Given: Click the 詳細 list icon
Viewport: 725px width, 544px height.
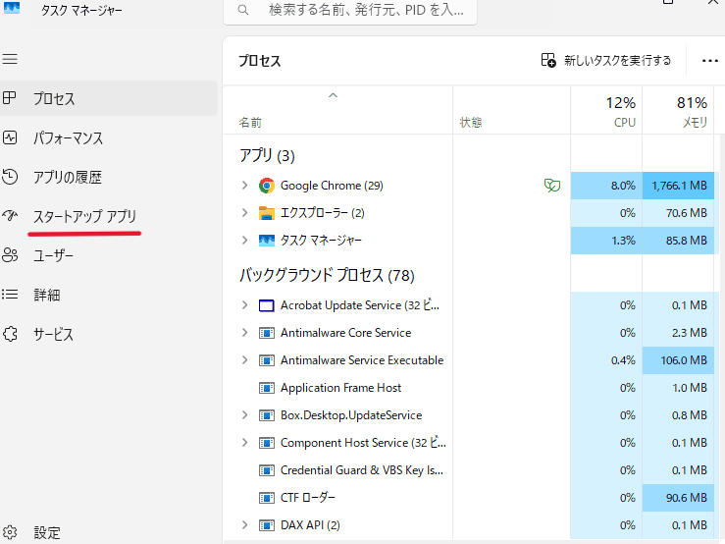Looking at the screenshot, I should click(x=10, y=294).
